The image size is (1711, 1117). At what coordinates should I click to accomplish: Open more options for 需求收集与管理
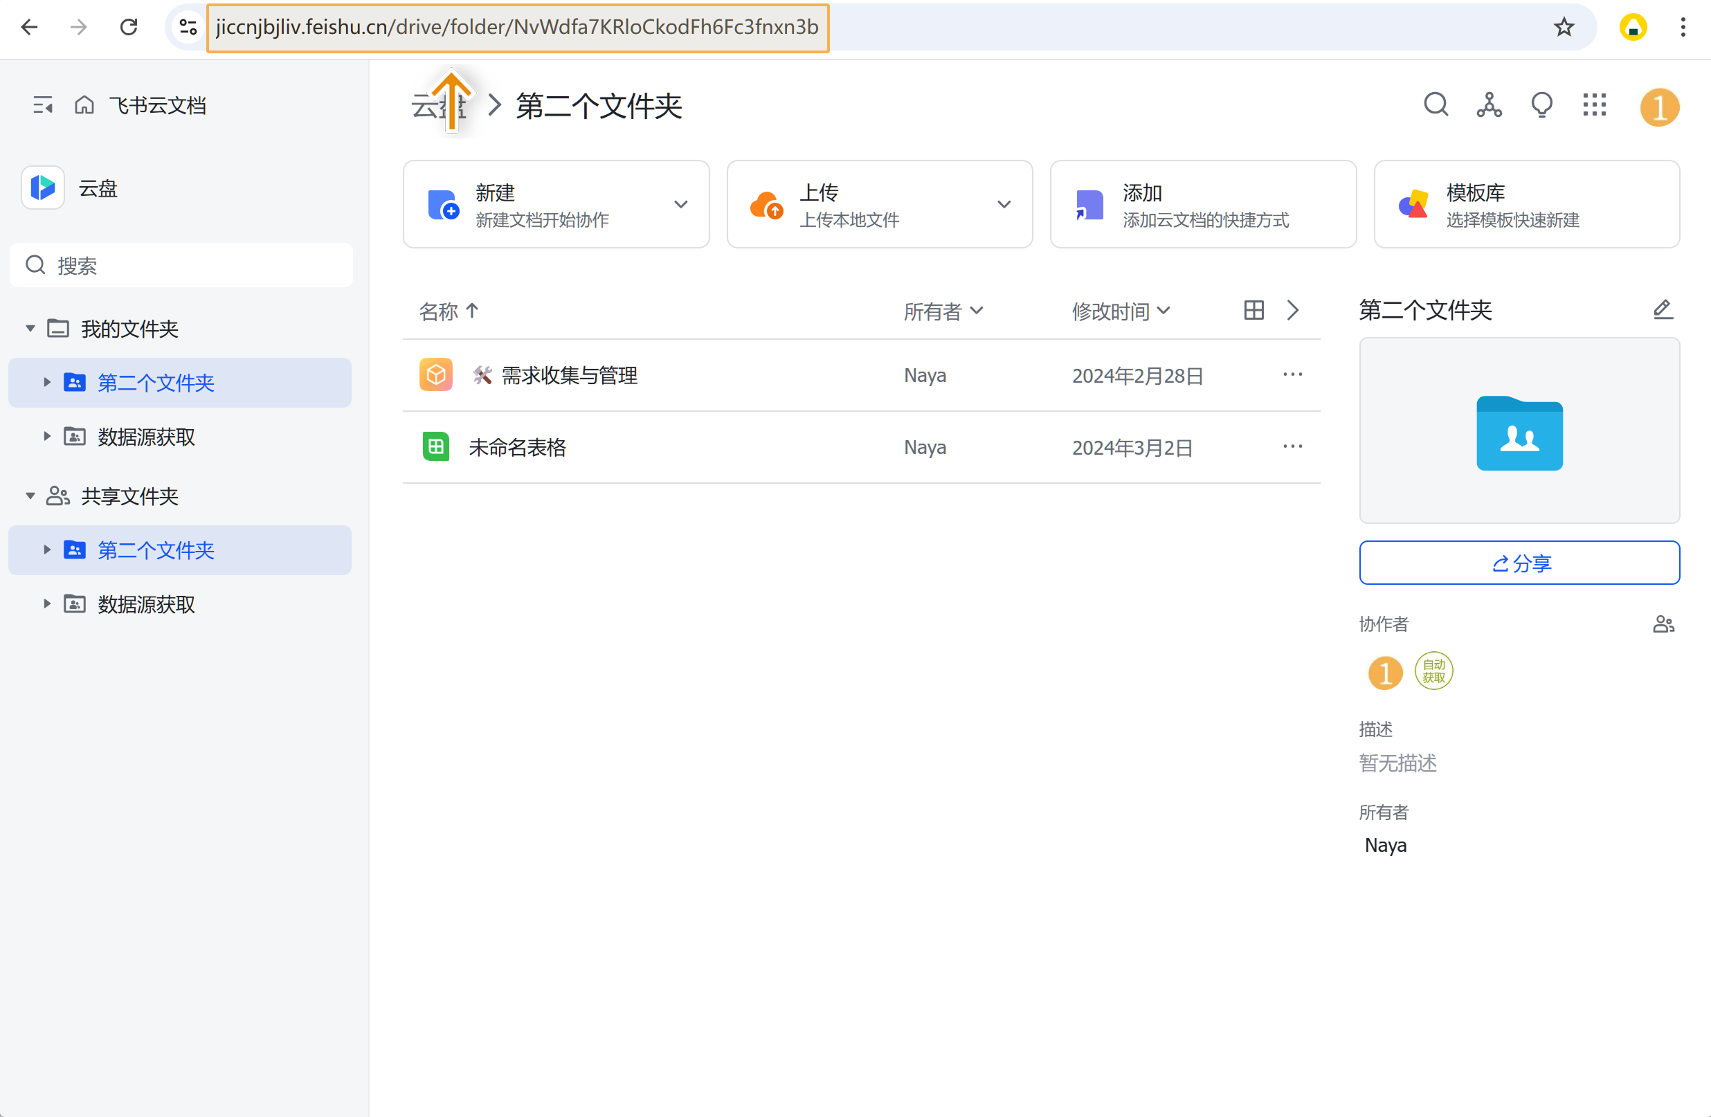(1292, 374)
